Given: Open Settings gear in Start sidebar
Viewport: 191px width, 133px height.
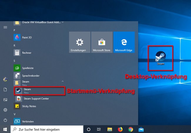Looking at the screenshot, I should click(x=5, y=110).
